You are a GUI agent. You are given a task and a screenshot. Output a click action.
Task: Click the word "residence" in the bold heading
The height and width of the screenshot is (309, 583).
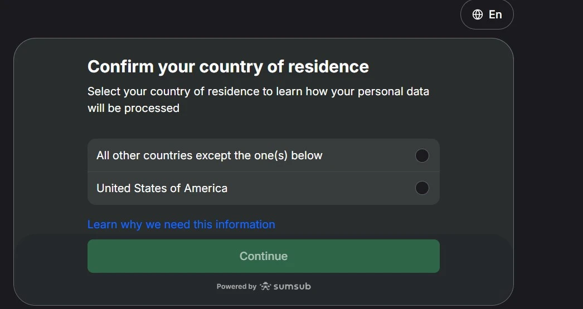[x=328, y=67]
